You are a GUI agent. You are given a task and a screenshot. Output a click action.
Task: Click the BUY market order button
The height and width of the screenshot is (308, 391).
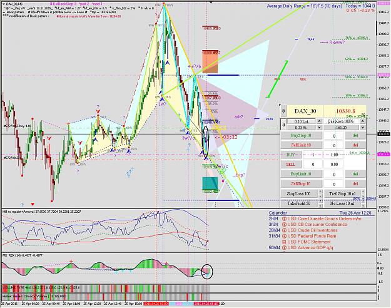pos(291,155)
